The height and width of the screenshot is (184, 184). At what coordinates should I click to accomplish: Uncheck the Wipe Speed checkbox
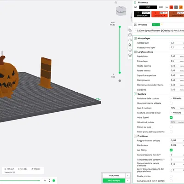click(171, 117)
